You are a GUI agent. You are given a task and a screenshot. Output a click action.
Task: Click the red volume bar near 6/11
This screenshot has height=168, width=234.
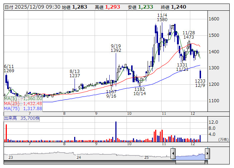6,133
